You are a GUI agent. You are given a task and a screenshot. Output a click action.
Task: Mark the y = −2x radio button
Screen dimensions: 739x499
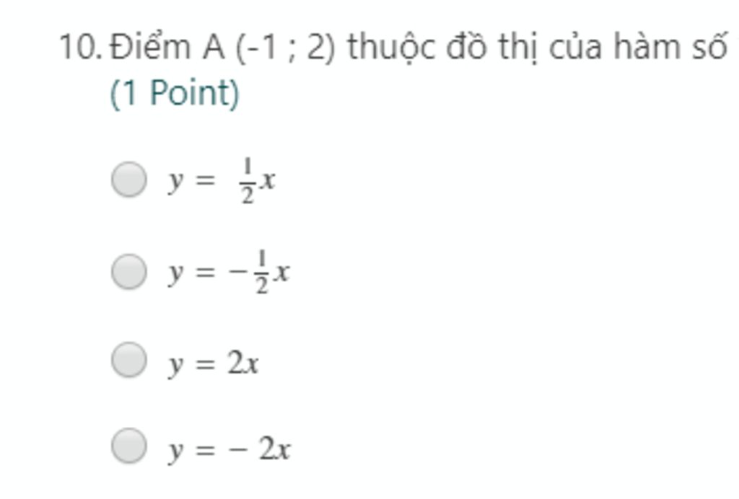click(129, 445)
